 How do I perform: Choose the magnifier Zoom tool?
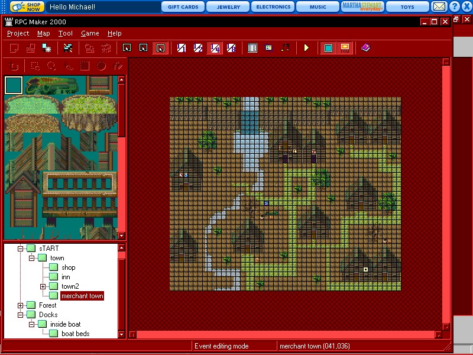pyautogui.click(x=51, y=66)
